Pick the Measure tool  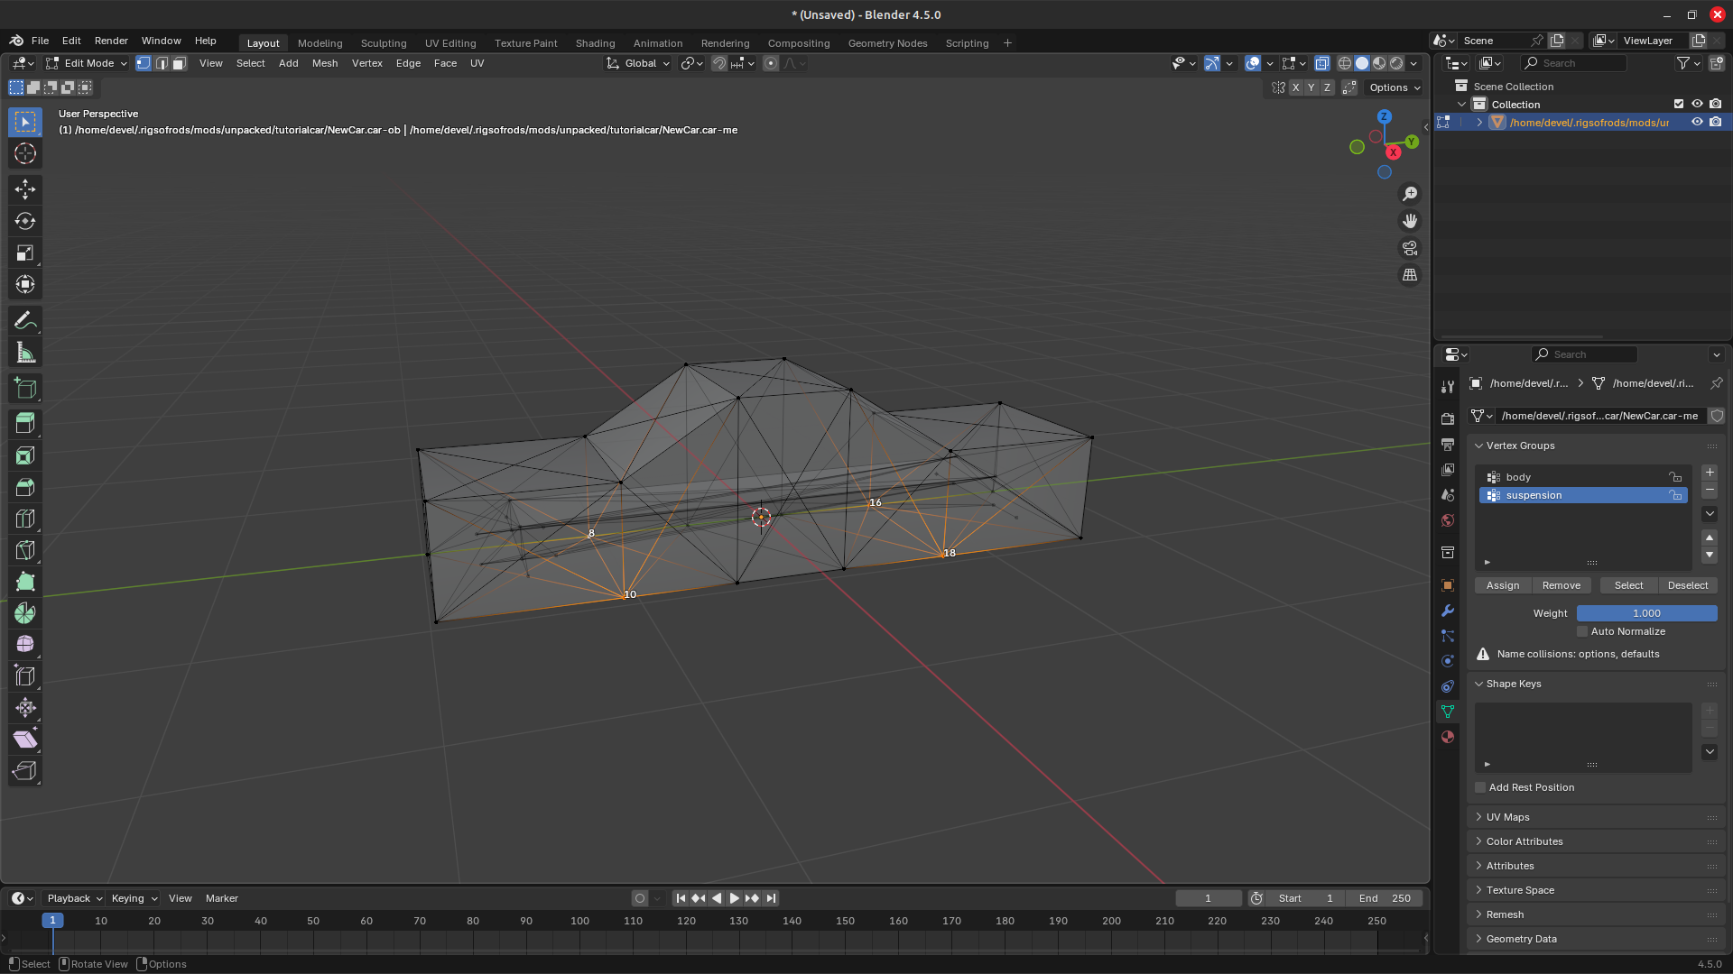pyautogui.click(x=25, y=354)
